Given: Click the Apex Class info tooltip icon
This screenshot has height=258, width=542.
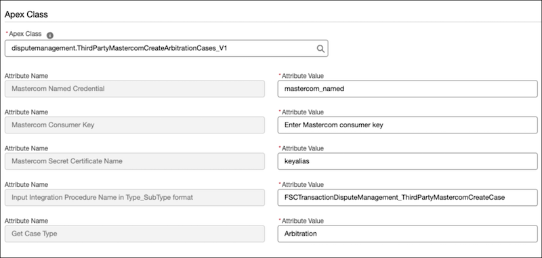Looking at the screenshot, I should [x=50, y=35].
